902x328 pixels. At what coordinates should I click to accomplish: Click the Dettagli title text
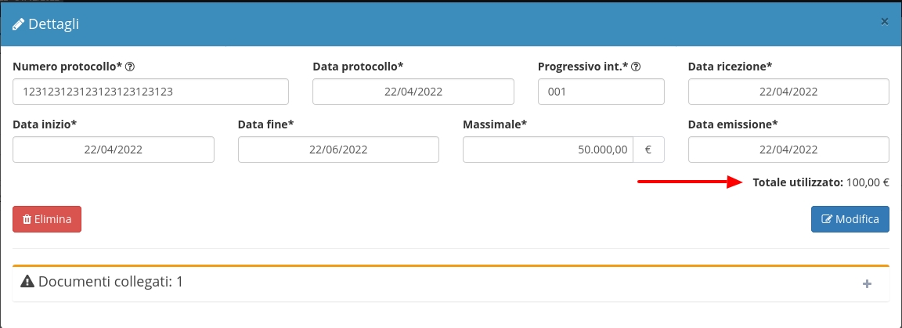(x=53, y=24)
